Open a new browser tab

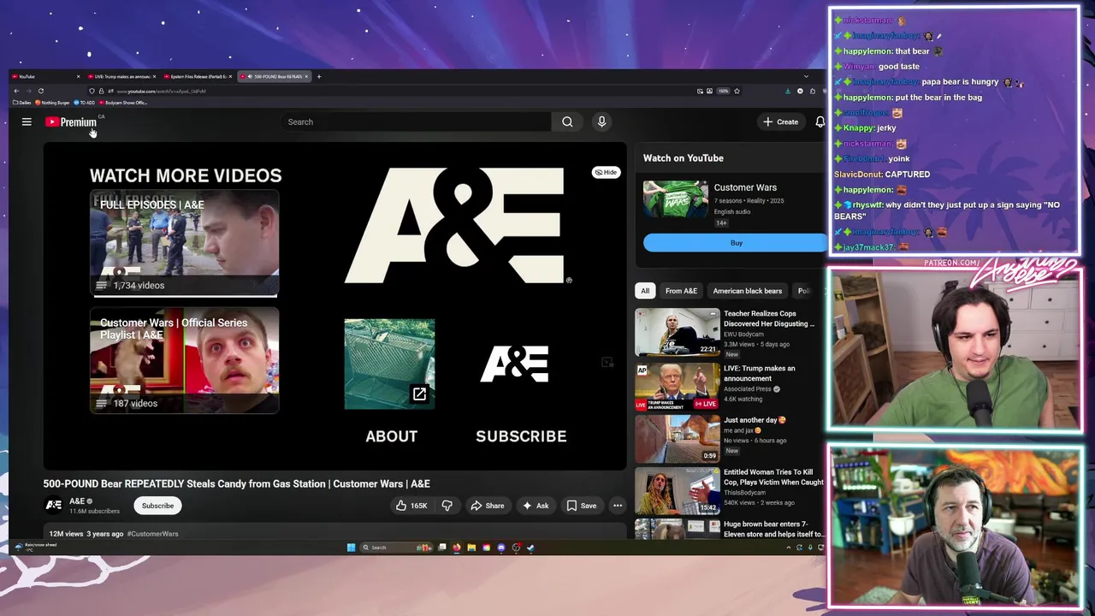pyautogui.click(x=319, y=76)
